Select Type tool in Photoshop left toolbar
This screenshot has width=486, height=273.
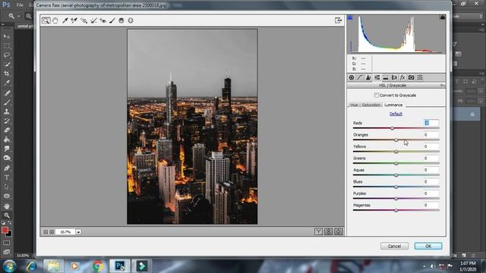click(7, 177)
